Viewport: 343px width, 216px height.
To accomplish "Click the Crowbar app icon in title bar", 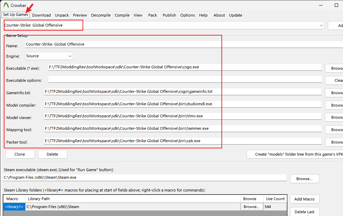I will [6, 5].
